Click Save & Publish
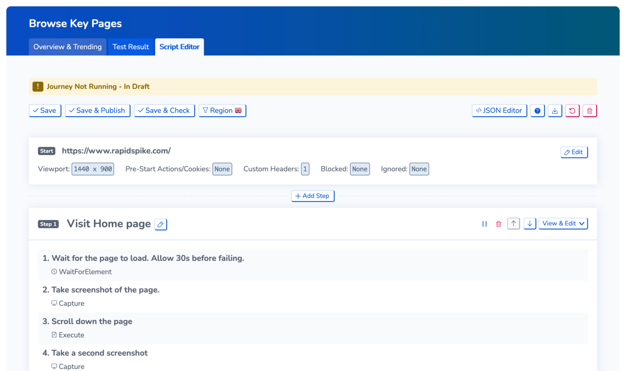Screen dimensions: 626x371 (97, 111)
